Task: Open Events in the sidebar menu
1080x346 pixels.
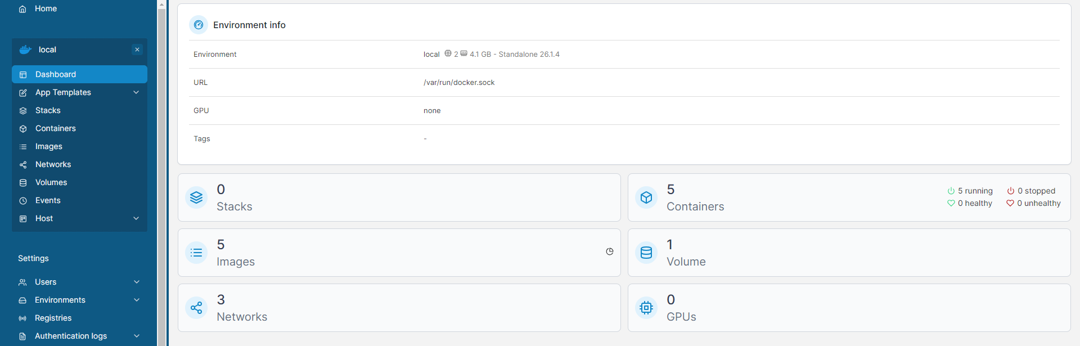Action: (48, 200)
